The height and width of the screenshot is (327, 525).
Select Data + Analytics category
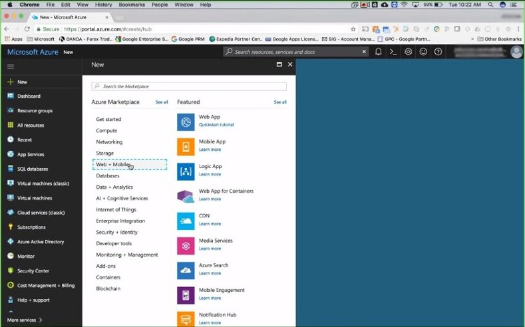[114, 187]
